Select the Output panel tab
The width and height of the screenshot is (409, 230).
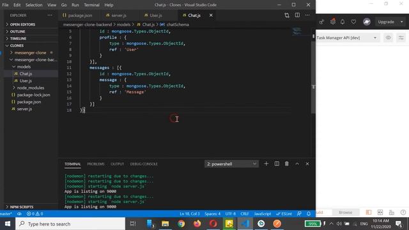click(117, 164)
